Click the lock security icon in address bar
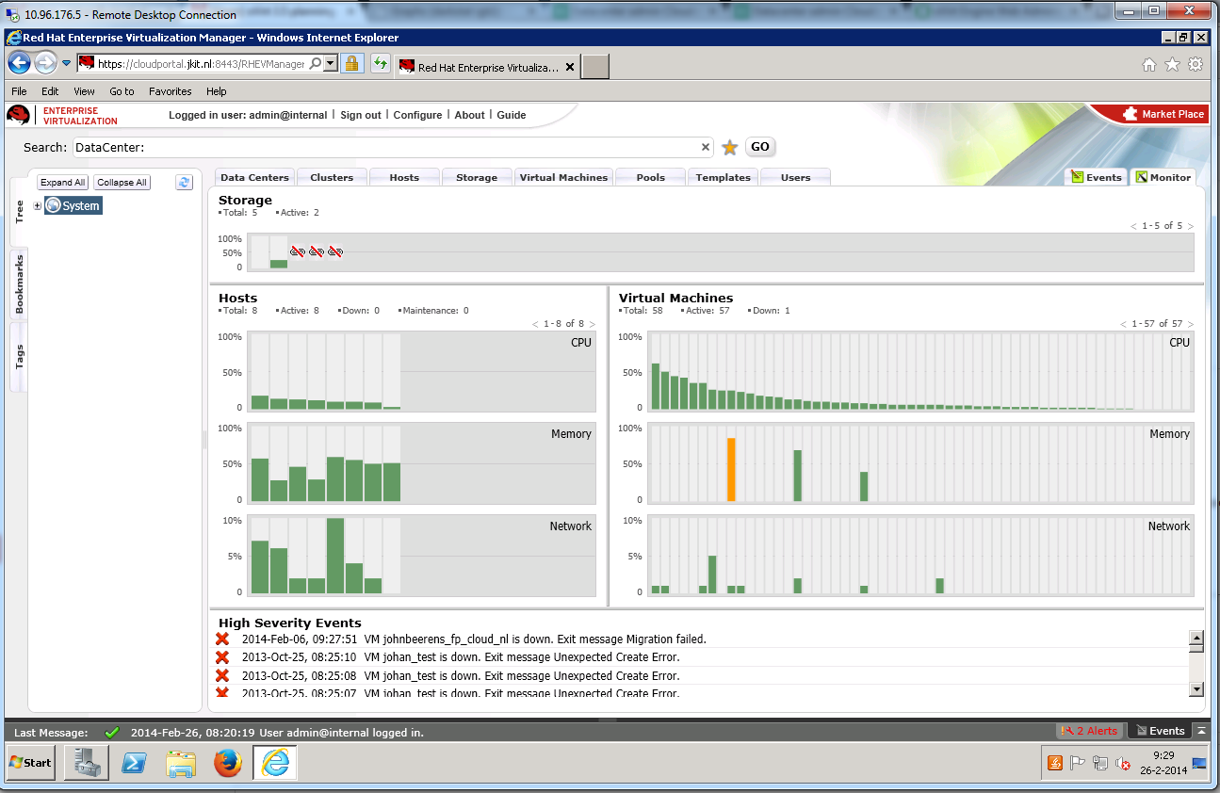 click(351, 64)
